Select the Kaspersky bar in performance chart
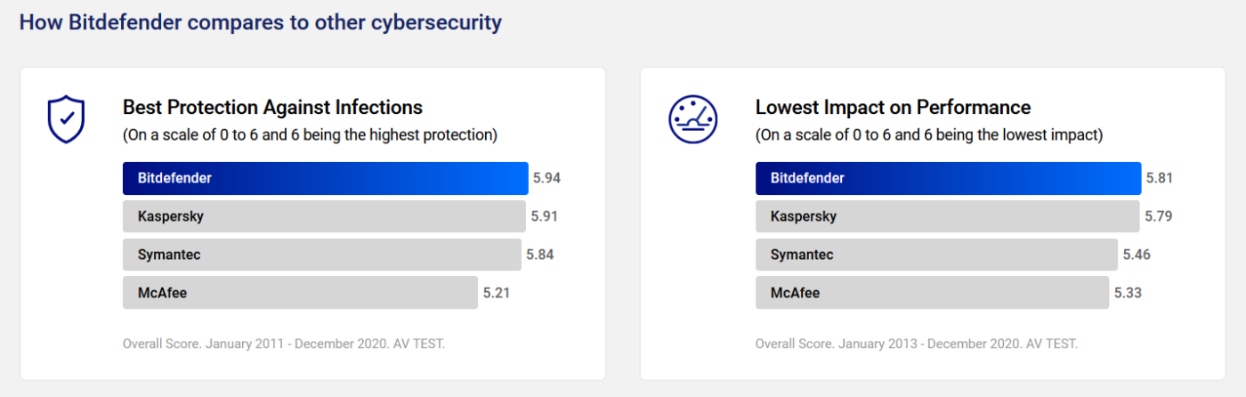Screen dimensions: 1246x397 (x=947, y=216)
